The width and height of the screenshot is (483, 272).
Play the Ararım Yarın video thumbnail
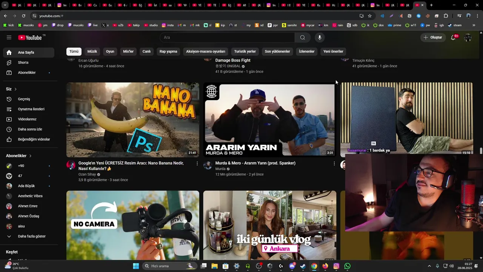(270, 120)
